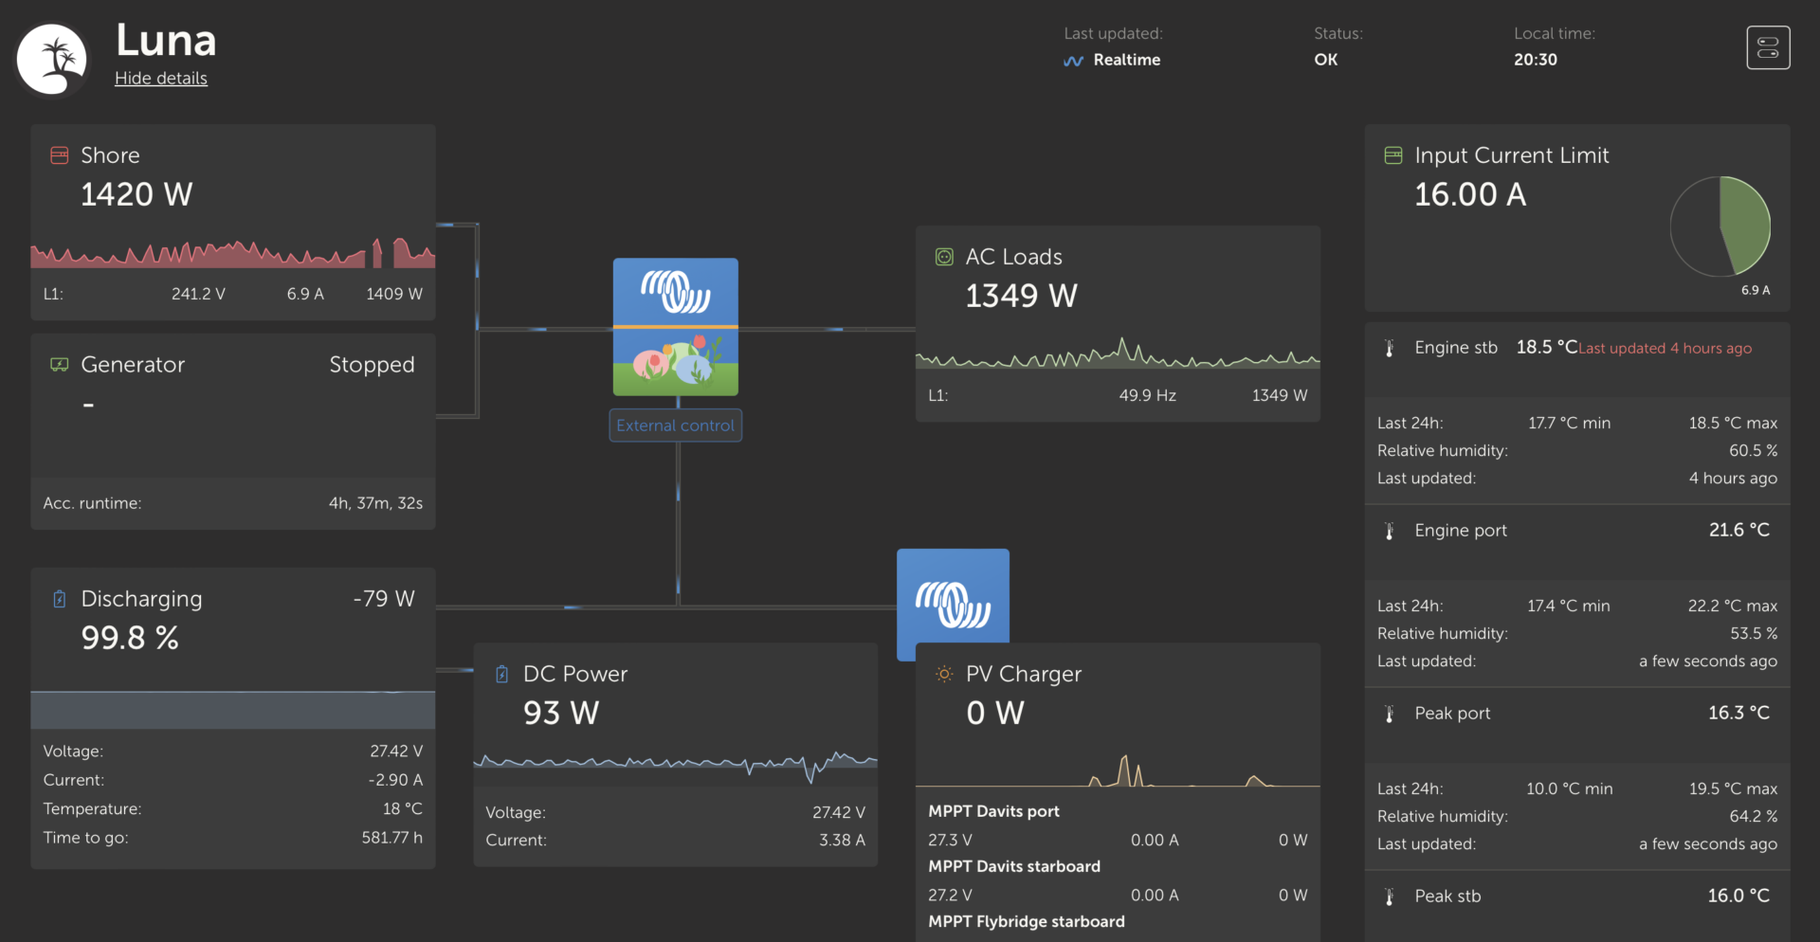
Task: Click the Luna palm tree logo
Action: (52, 60)
